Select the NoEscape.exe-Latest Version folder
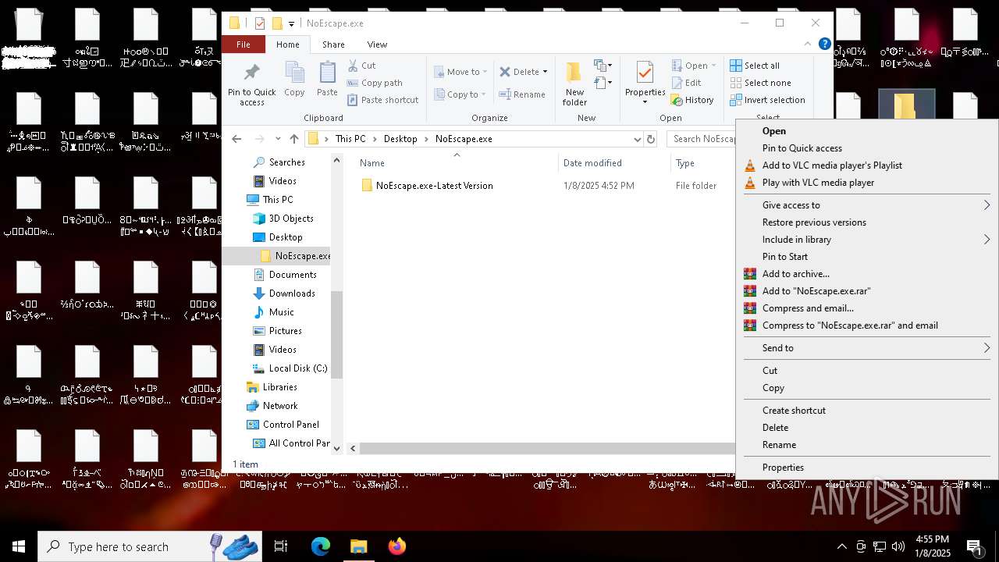The image size is (999, 562). [434, 186]
